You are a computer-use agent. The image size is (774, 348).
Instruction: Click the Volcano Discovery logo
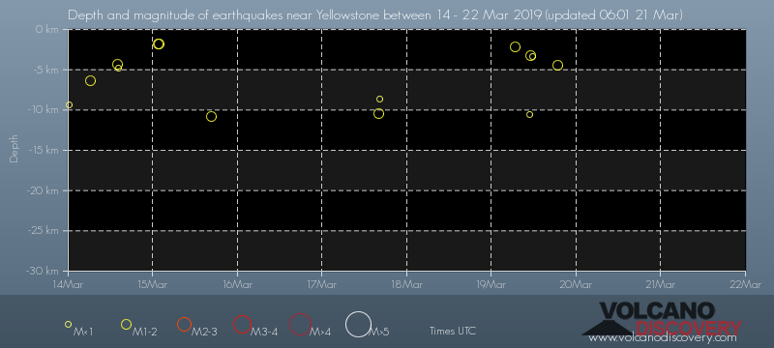click(663, 319)
